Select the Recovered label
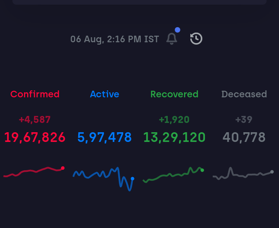 (x=174, y=94)
